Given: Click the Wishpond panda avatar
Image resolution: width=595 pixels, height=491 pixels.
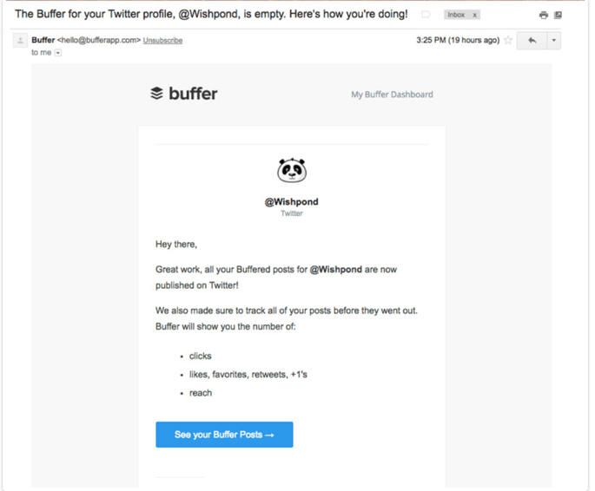Looking at the screenshot, I should 292,171.
